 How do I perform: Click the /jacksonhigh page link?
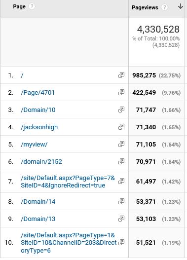coord(39,127)
